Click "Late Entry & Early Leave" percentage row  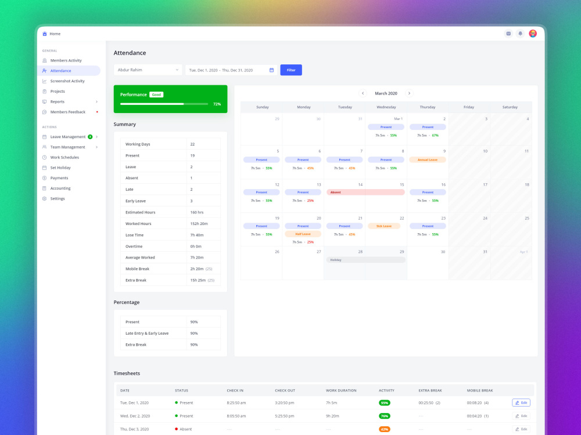coord(170,333)
